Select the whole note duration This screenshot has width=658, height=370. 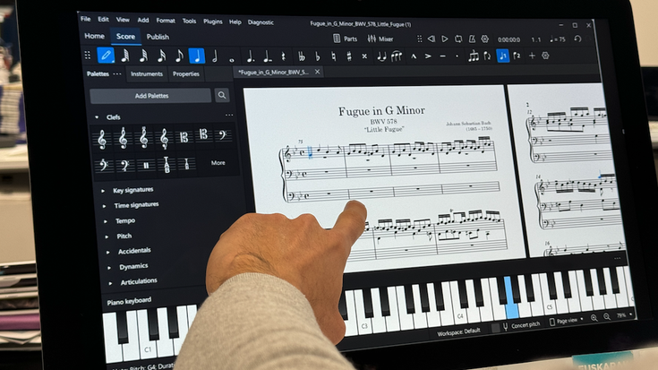(232, 59)
